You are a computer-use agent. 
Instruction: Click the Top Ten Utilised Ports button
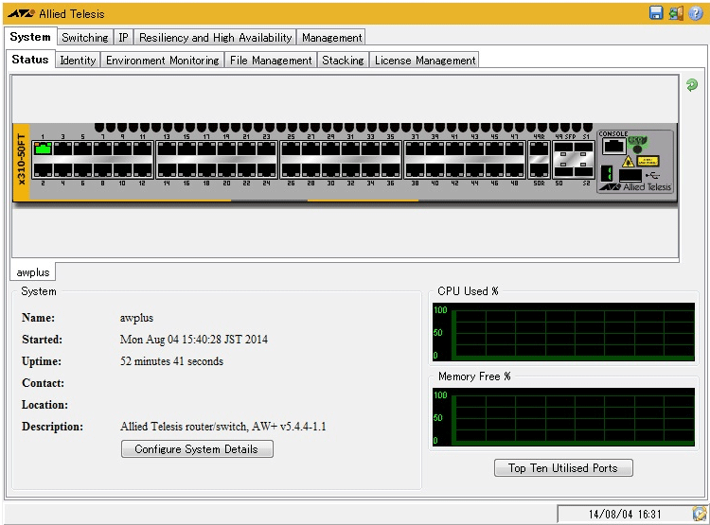(563, 468)
